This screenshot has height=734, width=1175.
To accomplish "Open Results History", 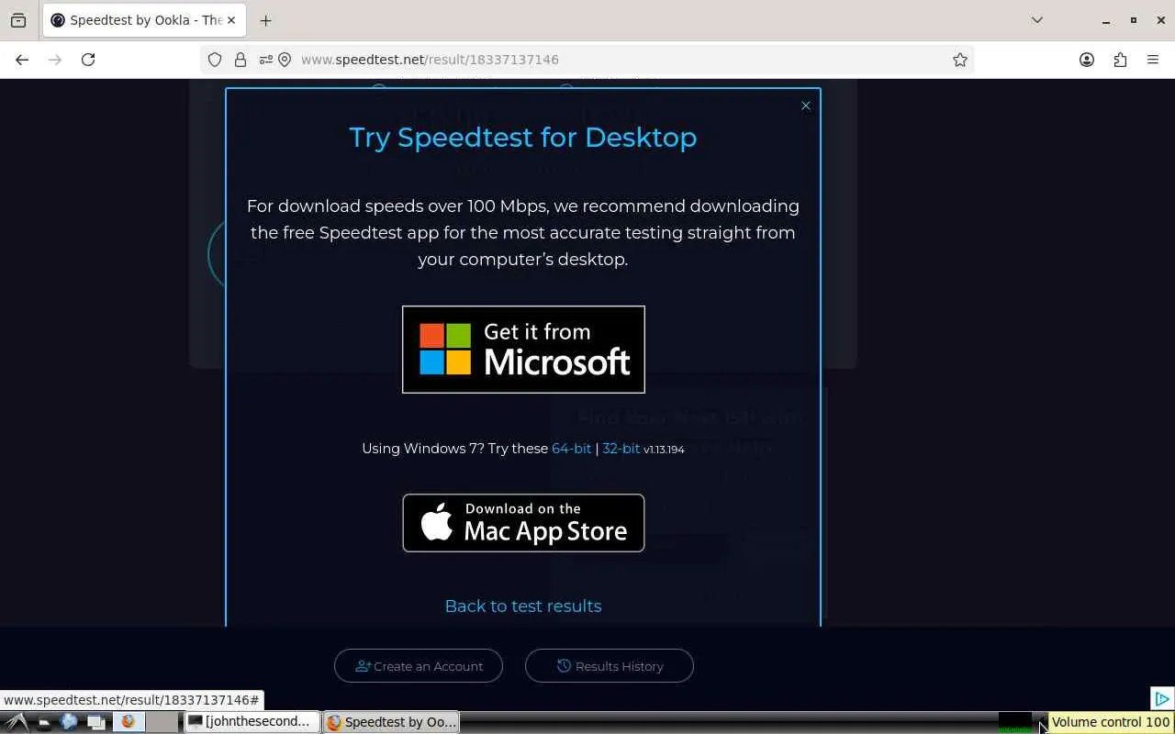I will click(610, 666).
